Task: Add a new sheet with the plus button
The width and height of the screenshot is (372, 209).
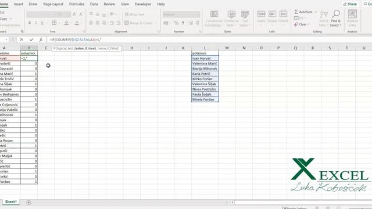Action: coord(28,203)
